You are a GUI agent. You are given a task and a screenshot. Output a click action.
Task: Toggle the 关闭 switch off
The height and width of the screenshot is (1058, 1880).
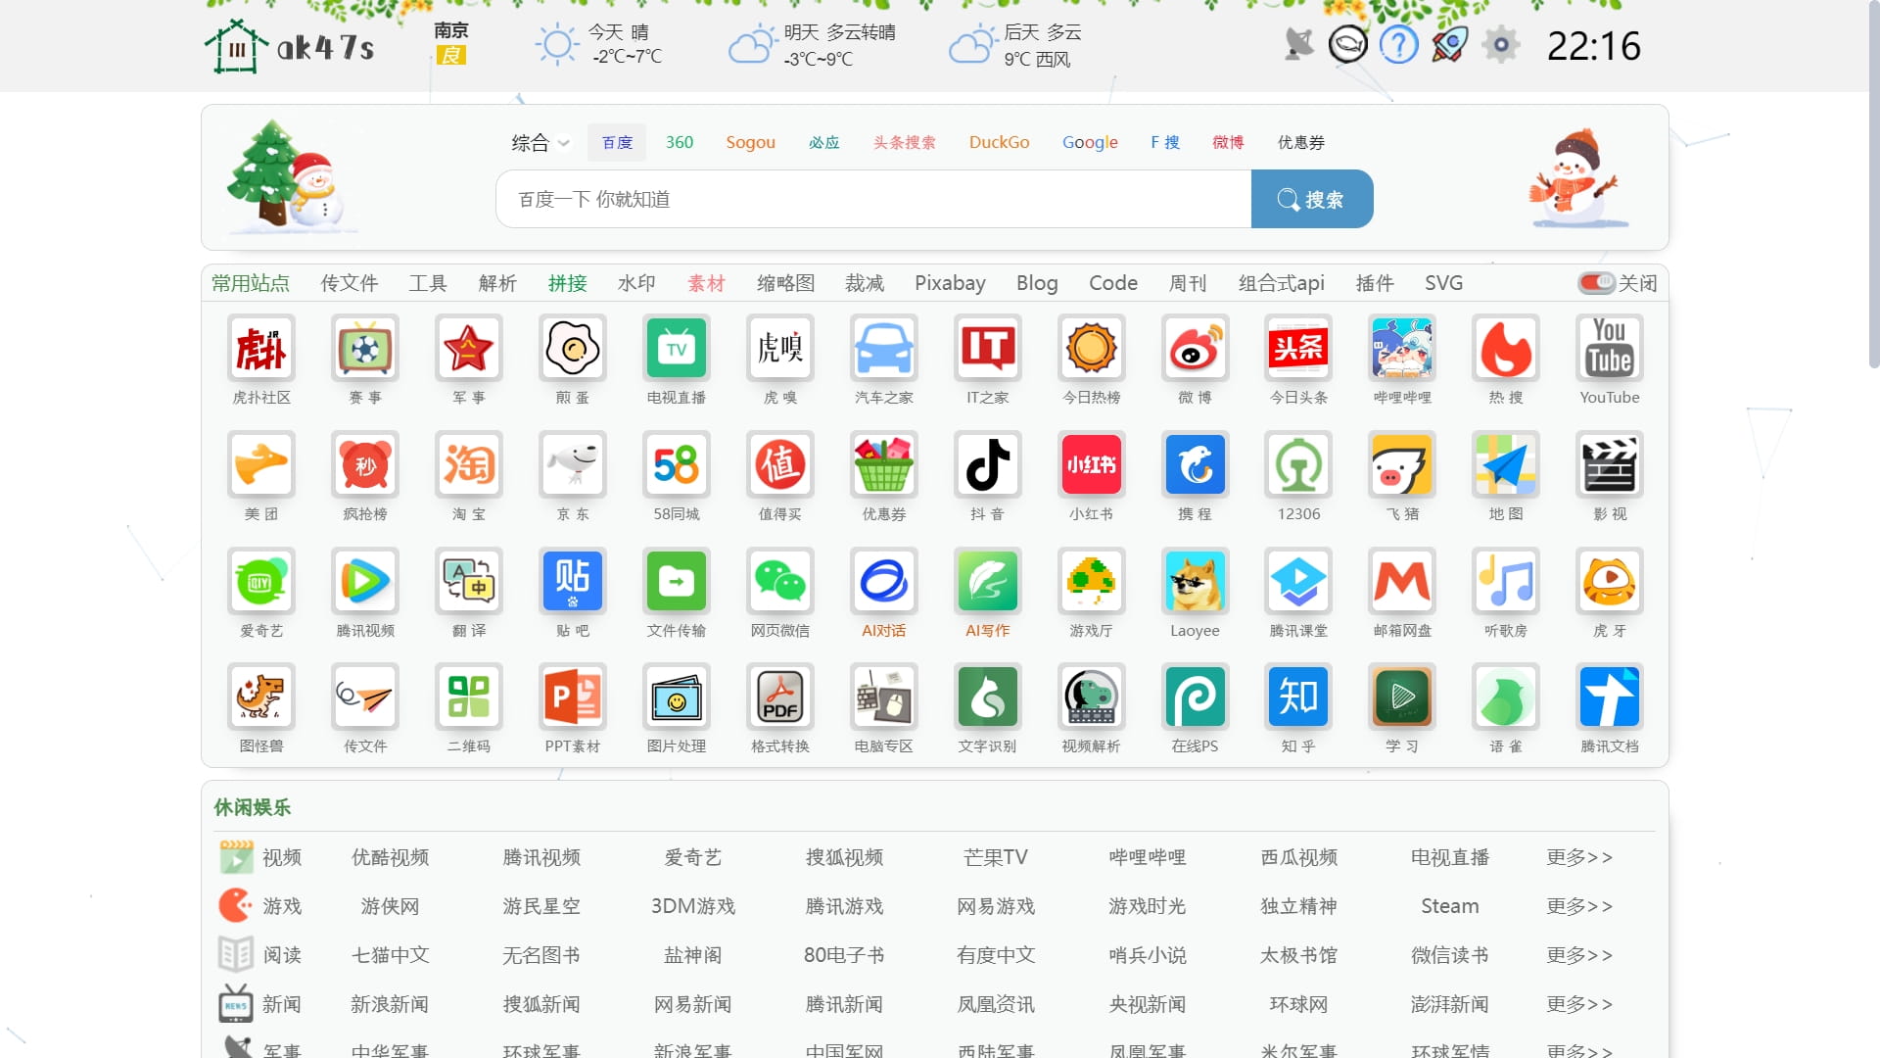pos(1596,283)
